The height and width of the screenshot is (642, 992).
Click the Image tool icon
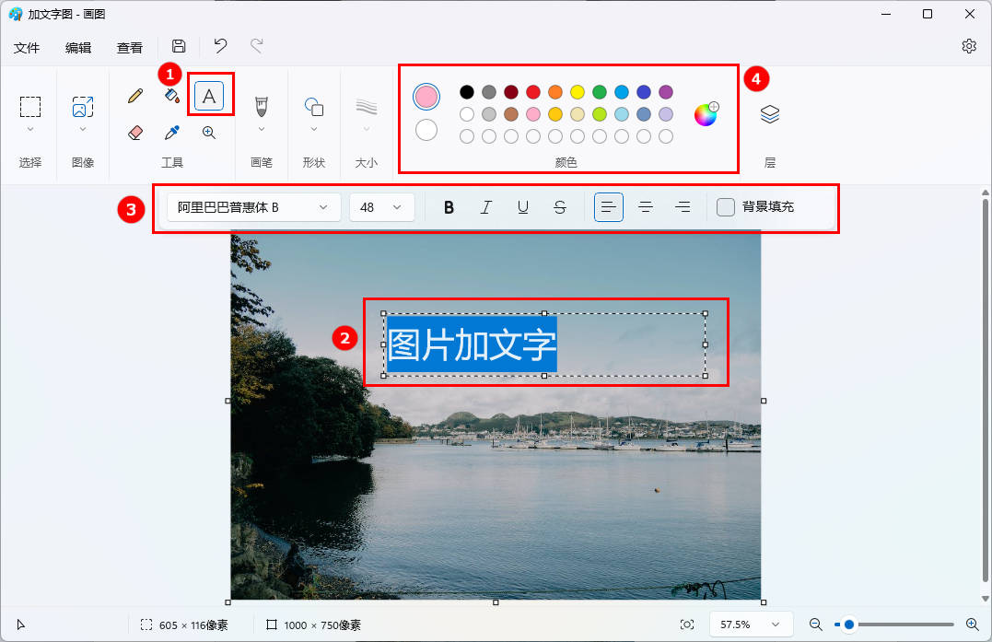click(83, 107)
